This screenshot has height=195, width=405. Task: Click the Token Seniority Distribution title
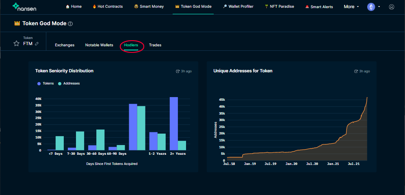click(x=64, y=71)
